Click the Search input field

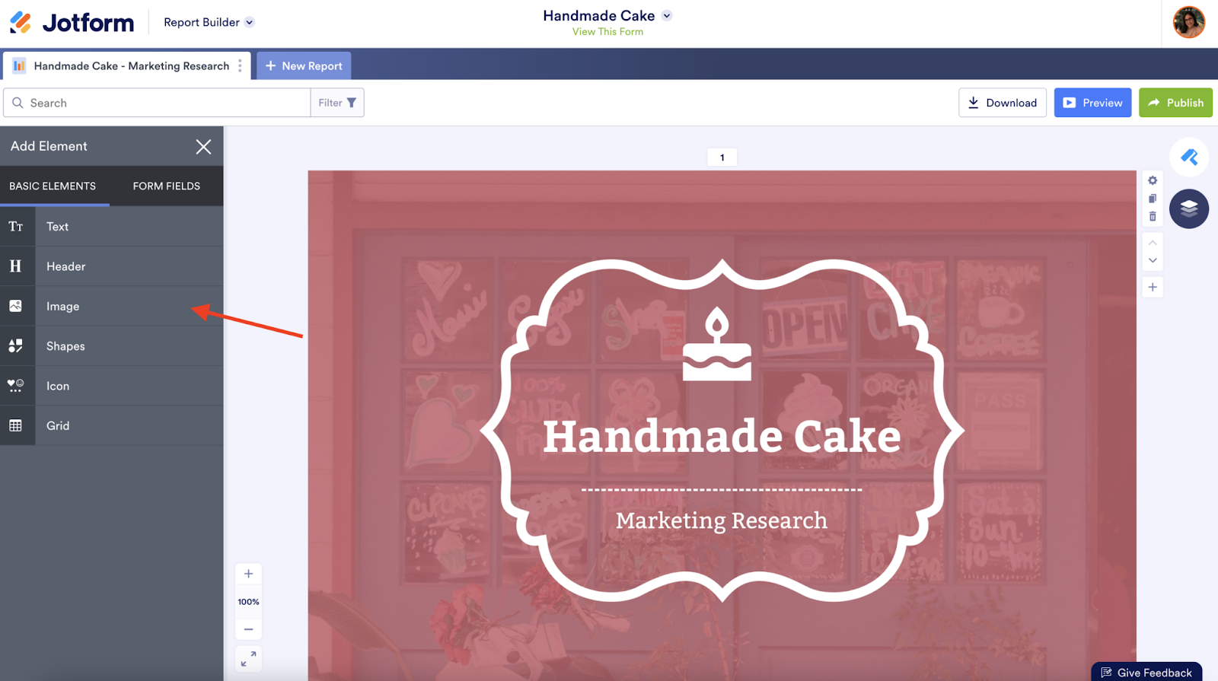point(157,103)
